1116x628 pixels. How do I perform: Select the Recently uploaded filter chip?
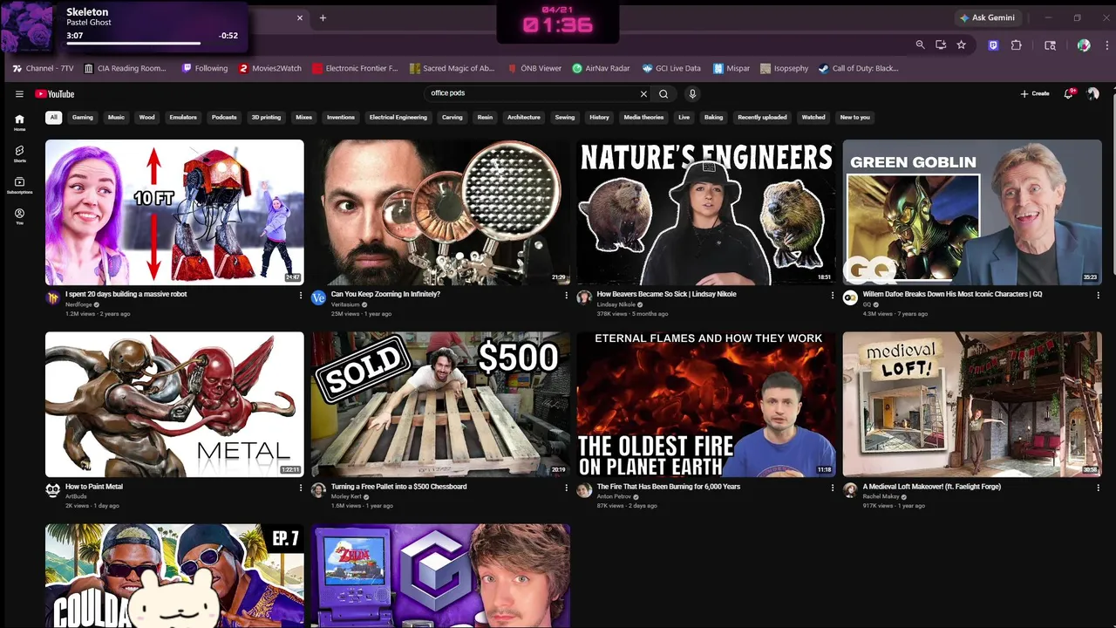pos(762,117)
